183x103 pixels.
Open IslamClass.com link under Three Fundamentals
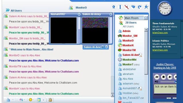(x=160, y=33)
